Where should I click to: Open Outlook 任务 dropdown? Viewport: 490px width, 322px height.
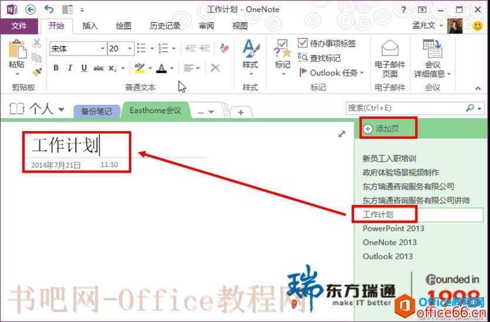pyautogui.click(x=332, y=73)
